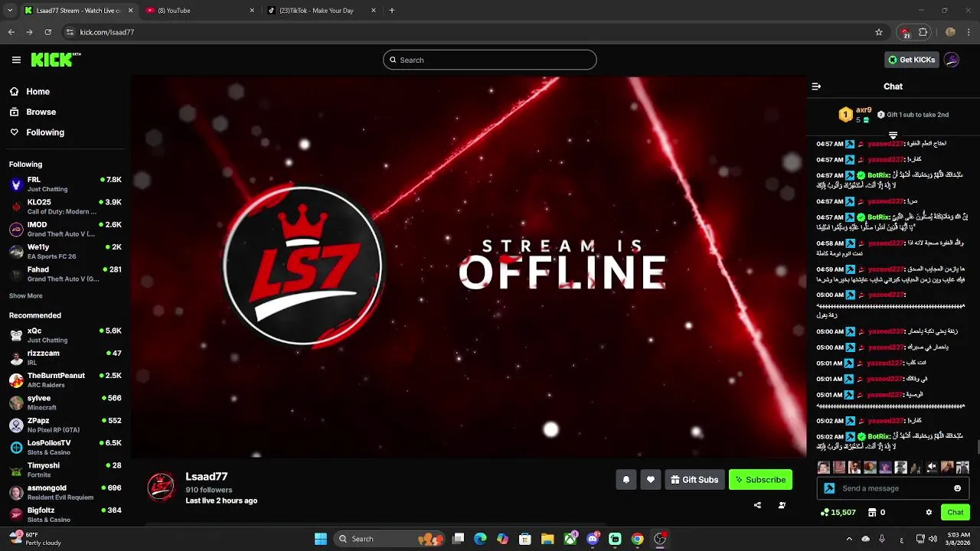The image size is (980, 551).
Task: Open the KLO25 channel in Following
Action: tap(65, 207)
